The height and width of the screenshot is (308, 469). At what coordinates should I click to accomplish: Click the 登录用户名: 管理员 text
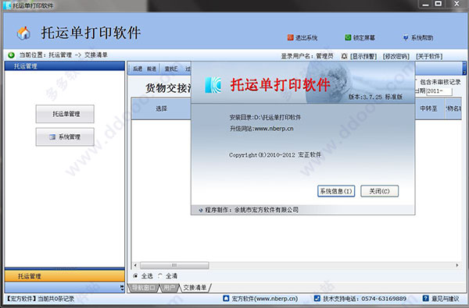[x=307, y=56]
